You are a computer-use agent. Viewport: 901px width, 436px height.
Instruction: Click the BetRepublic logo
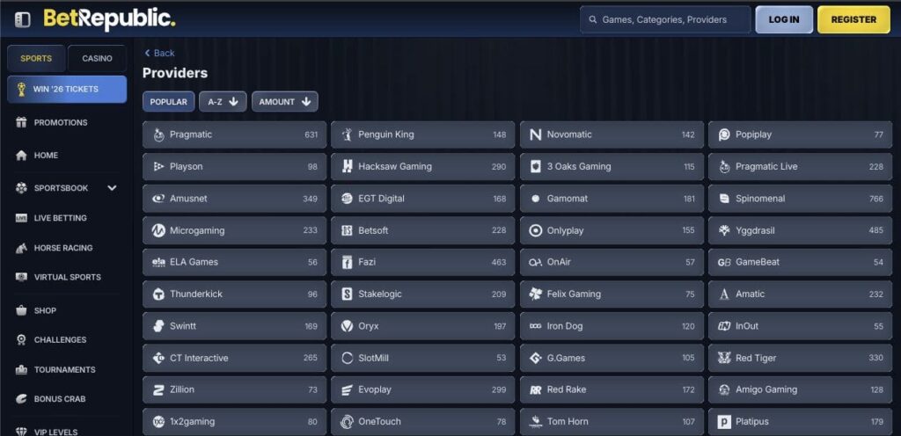pyautogui.click(x=109, y=19)
